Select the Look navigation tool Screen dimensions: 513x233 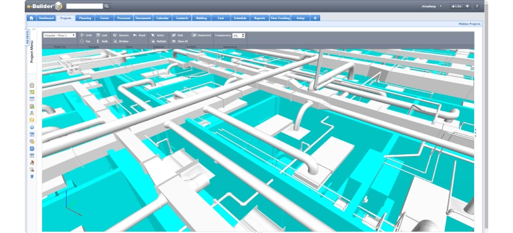coord(102,35)
